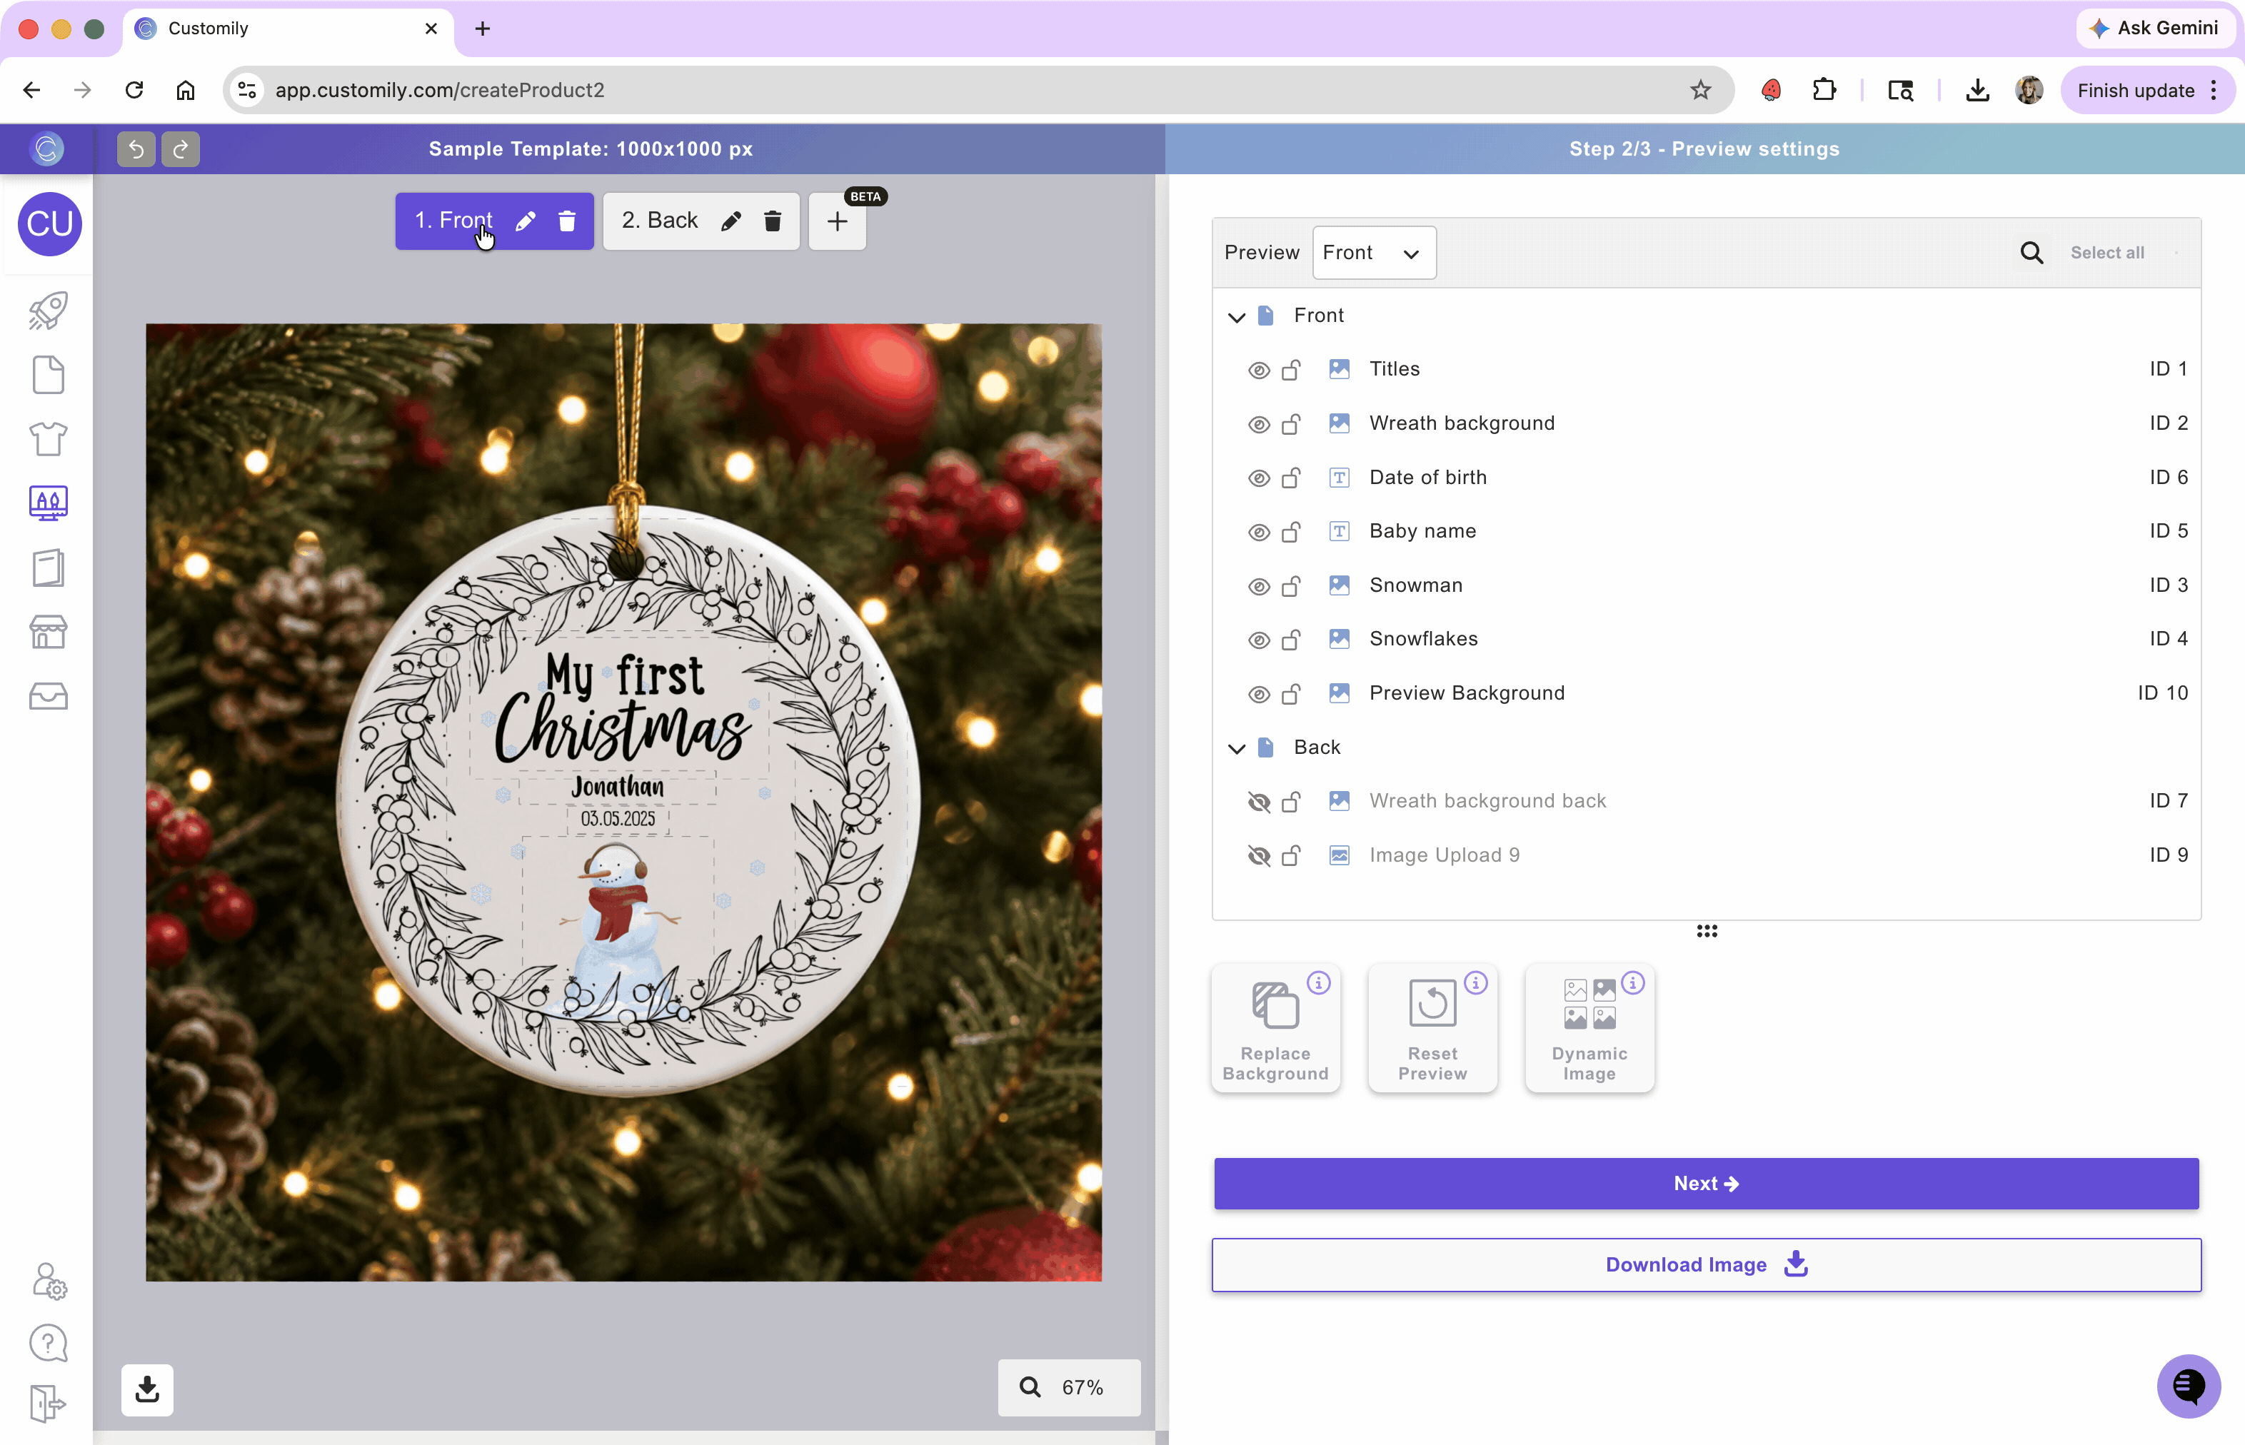The image size is (2245, 1445).
Task: Collapse the Front layer group
Action: (x=1236, y=317)
